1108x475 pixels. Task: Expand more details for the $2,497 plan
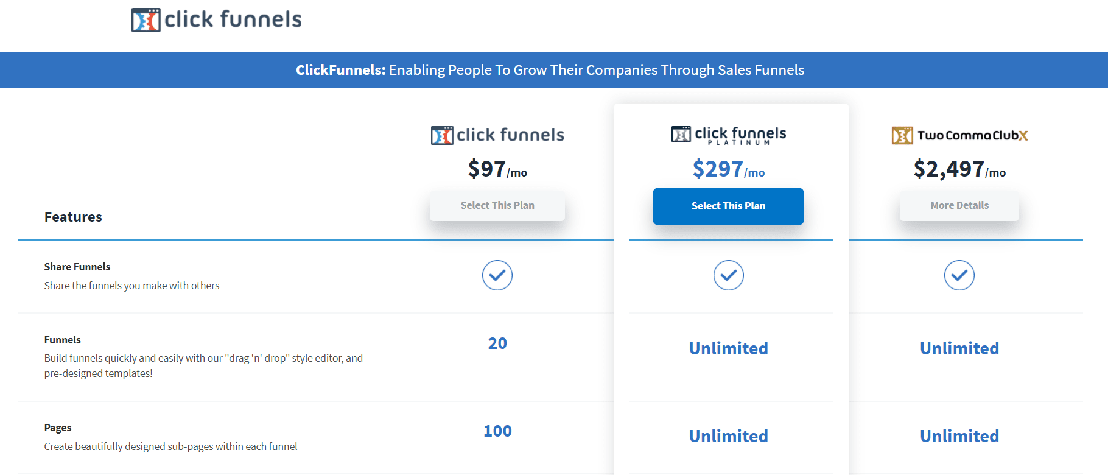coord(959,206)
